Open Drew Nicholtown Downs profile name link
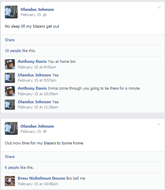 (41, 178)
